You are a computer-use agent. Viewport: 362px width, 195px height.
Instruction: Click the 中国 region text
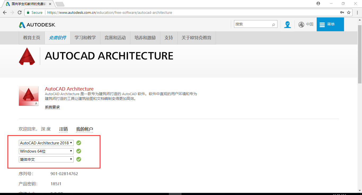310,24
